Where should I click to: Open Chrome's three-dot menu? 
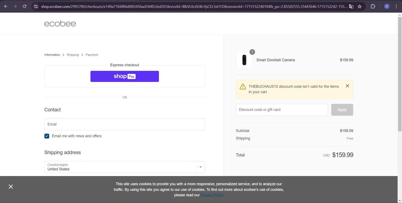[396, 6]
